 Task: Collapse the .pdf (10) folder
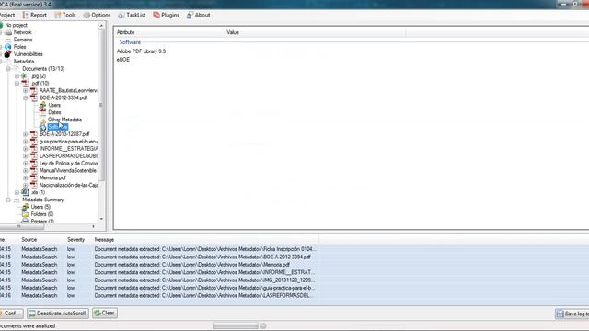tap(17, 84)
